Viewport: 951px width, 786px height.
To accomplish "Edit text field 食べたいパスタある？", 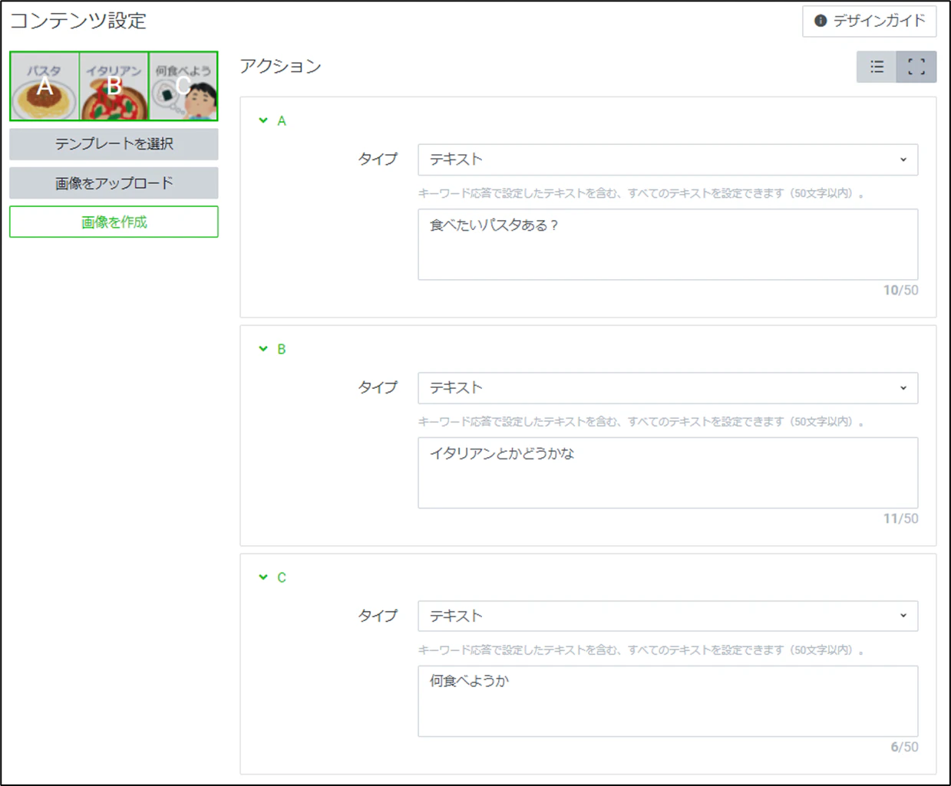I will click(x=668, y=245).
